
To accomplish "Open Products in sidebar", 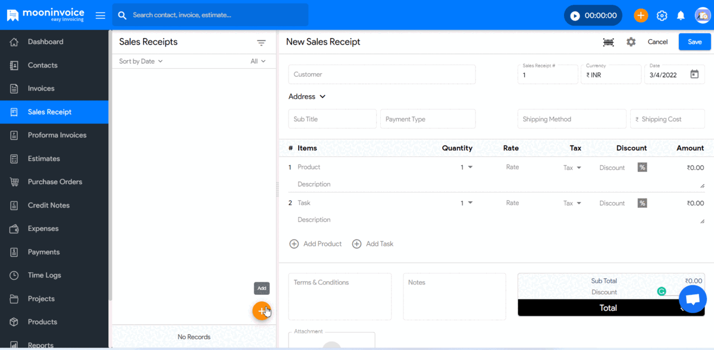I will click(x=54, y=322).
